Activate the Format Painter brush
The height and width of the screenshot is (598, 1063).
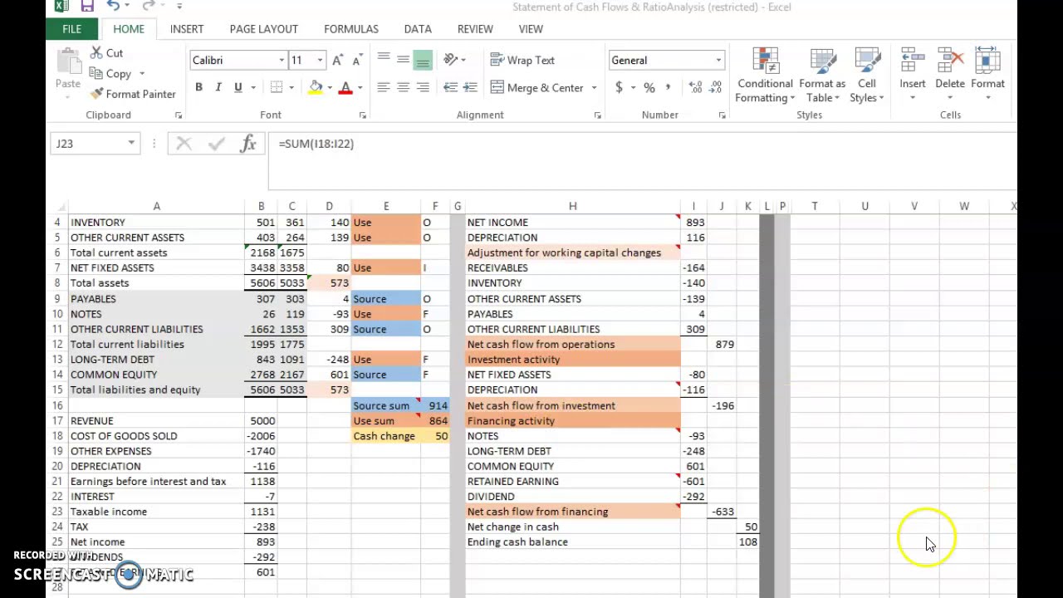[133, 94]
